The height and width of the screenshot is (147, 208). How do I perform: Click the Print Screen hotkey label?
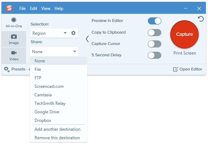click(184, 53)
